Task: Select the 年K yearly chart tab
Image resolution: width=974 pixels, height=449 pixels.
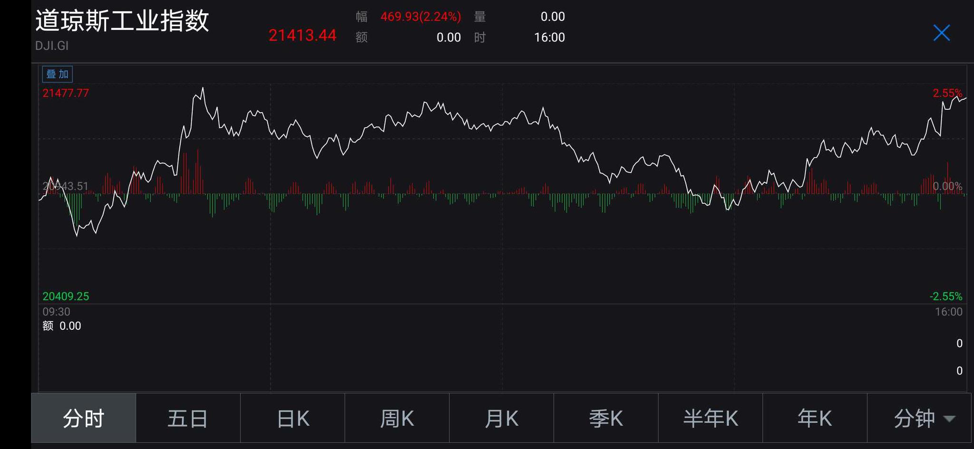Action: [815, 419]
